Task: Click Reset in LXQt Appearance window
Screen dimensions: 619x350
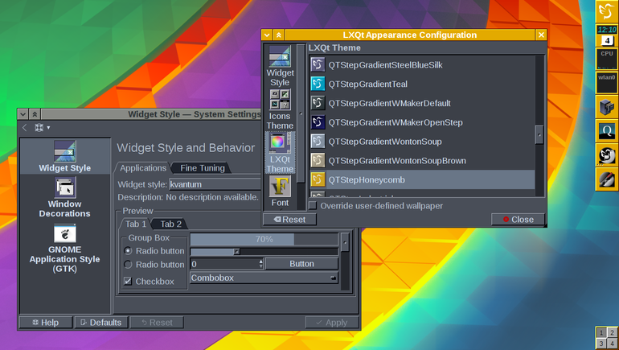Action: click(289, 219)
